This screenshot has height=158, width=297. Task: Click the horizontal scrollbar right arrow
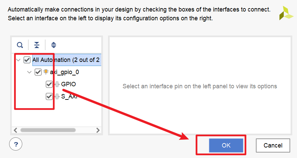(98, 130)
